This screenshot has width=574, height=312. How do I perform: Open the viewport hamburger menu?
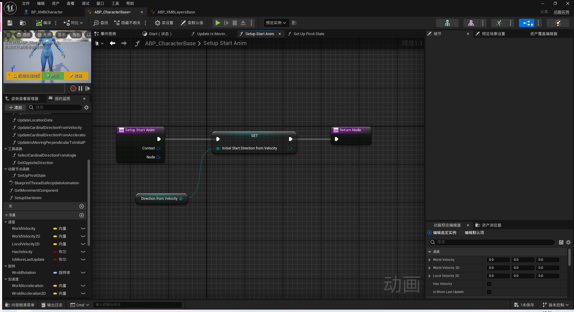[x=9, y=35]
